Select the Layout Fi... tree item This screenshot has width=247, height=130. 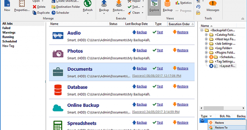tap(227, 66)
